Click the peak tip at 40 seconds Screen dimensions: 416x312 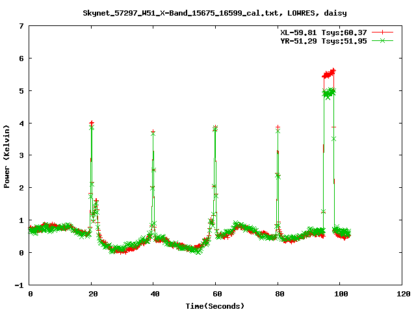click(x=153, y=132)
